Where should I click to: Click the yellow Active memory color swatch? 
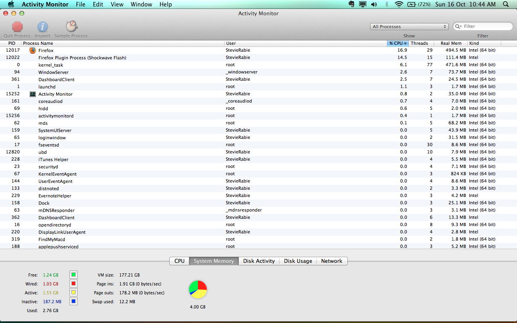pos(73,293)
